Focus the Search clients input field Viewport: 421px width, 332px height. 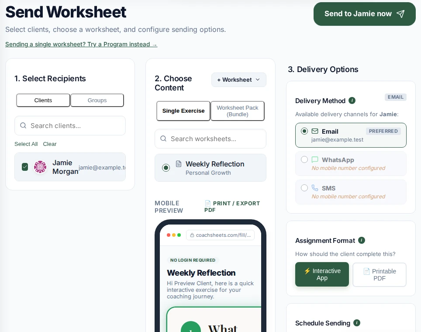pos(70,126)
